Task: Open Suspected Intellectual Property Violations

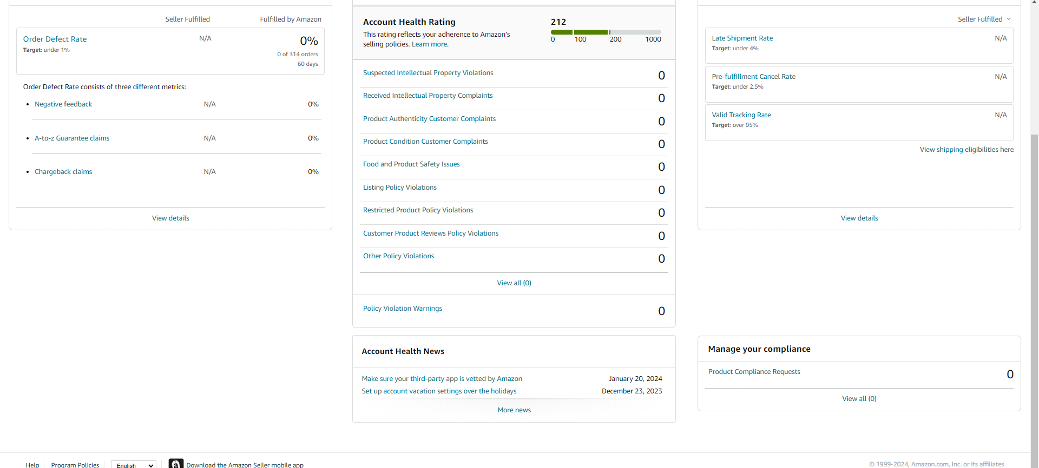Action: click(428, 72)
